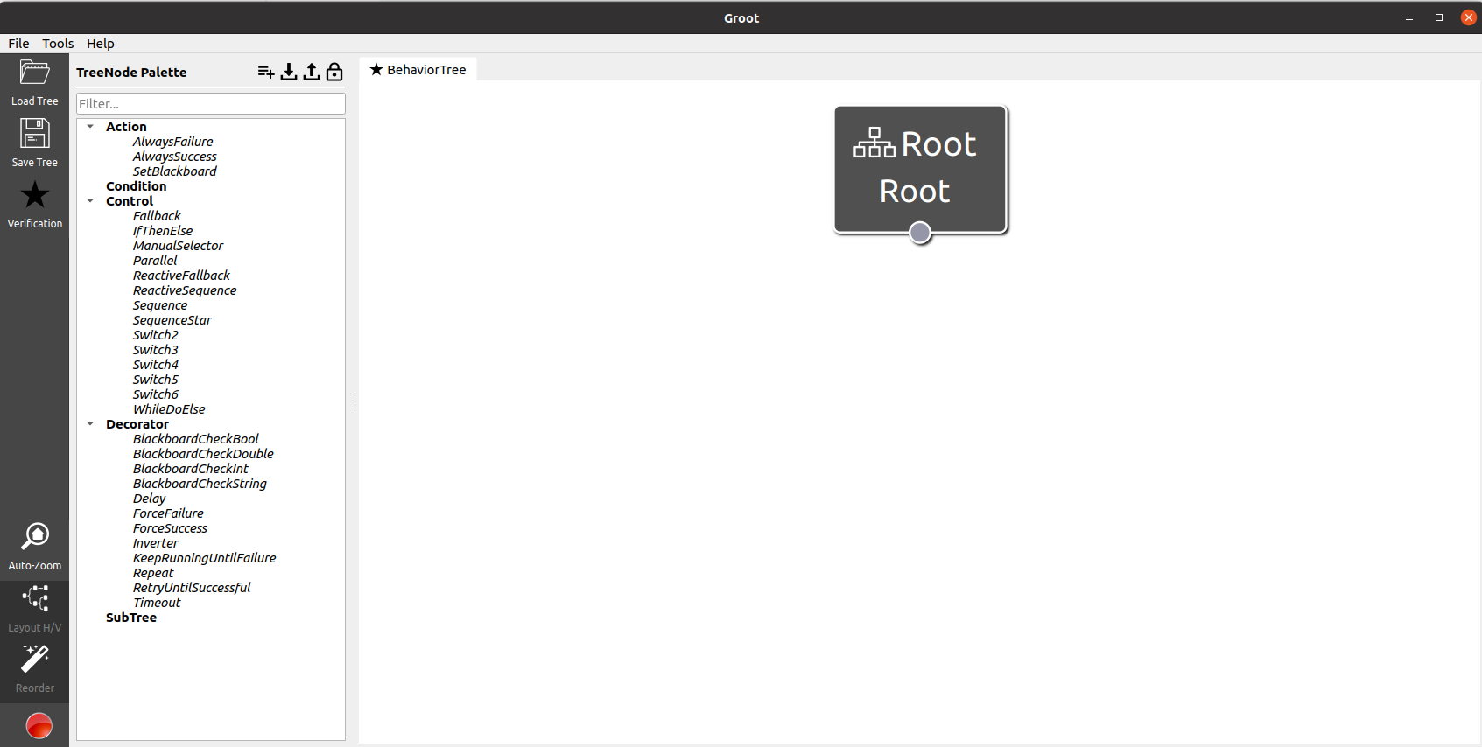The image size is (1482, 747).
Task: Select BlackboardCheckDouble decorator
Action: [203, 454]
